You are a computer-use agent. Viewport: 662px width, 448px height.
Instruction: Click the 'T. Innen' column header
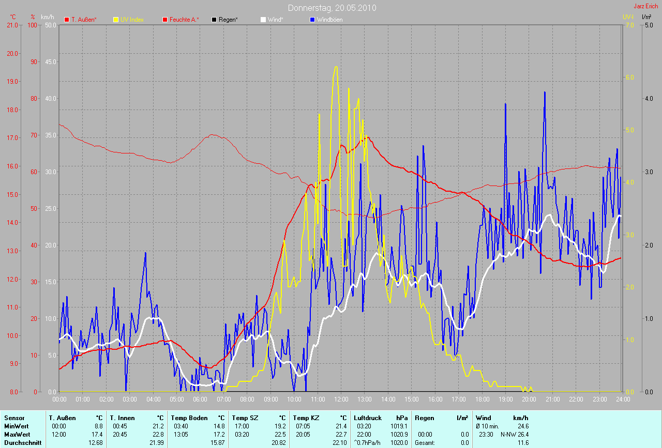pyautogui.click(x=122, y=418)
